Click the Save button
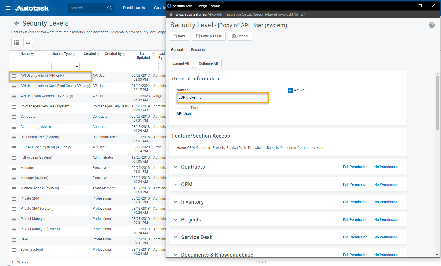Viewport: 441px width, 266px height. coord(179,36)
